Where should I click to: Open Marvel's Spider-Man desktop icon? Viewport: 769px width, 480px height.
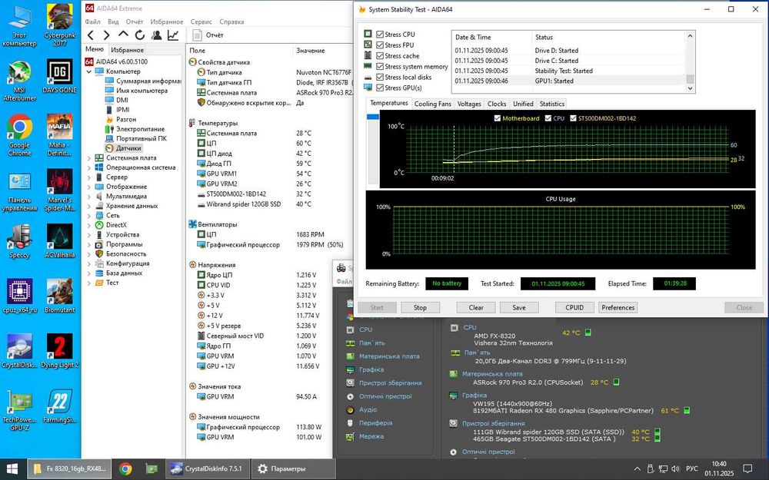(x=60, y=190)
